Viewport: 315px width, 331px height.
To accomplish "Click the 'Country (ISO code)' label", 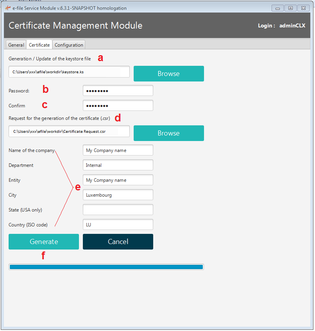I will click(28, 224).
